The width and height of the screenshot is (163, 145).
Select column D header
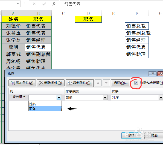click(x=88, y=13)
